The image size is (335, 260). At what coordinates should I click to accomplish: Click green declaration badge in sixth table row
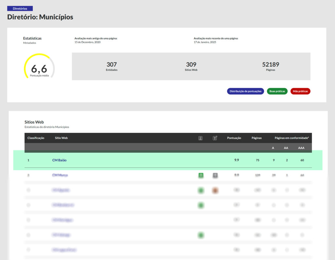click(x=201, y=235)
